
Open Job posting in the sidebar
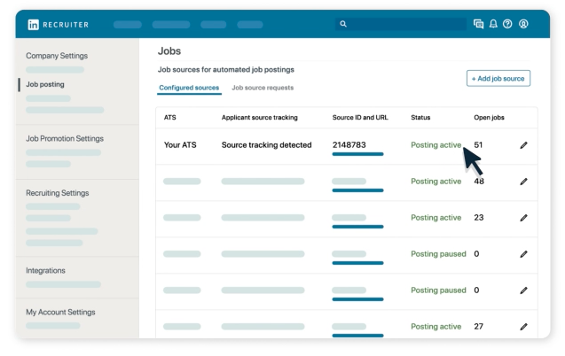pos(45,84)
